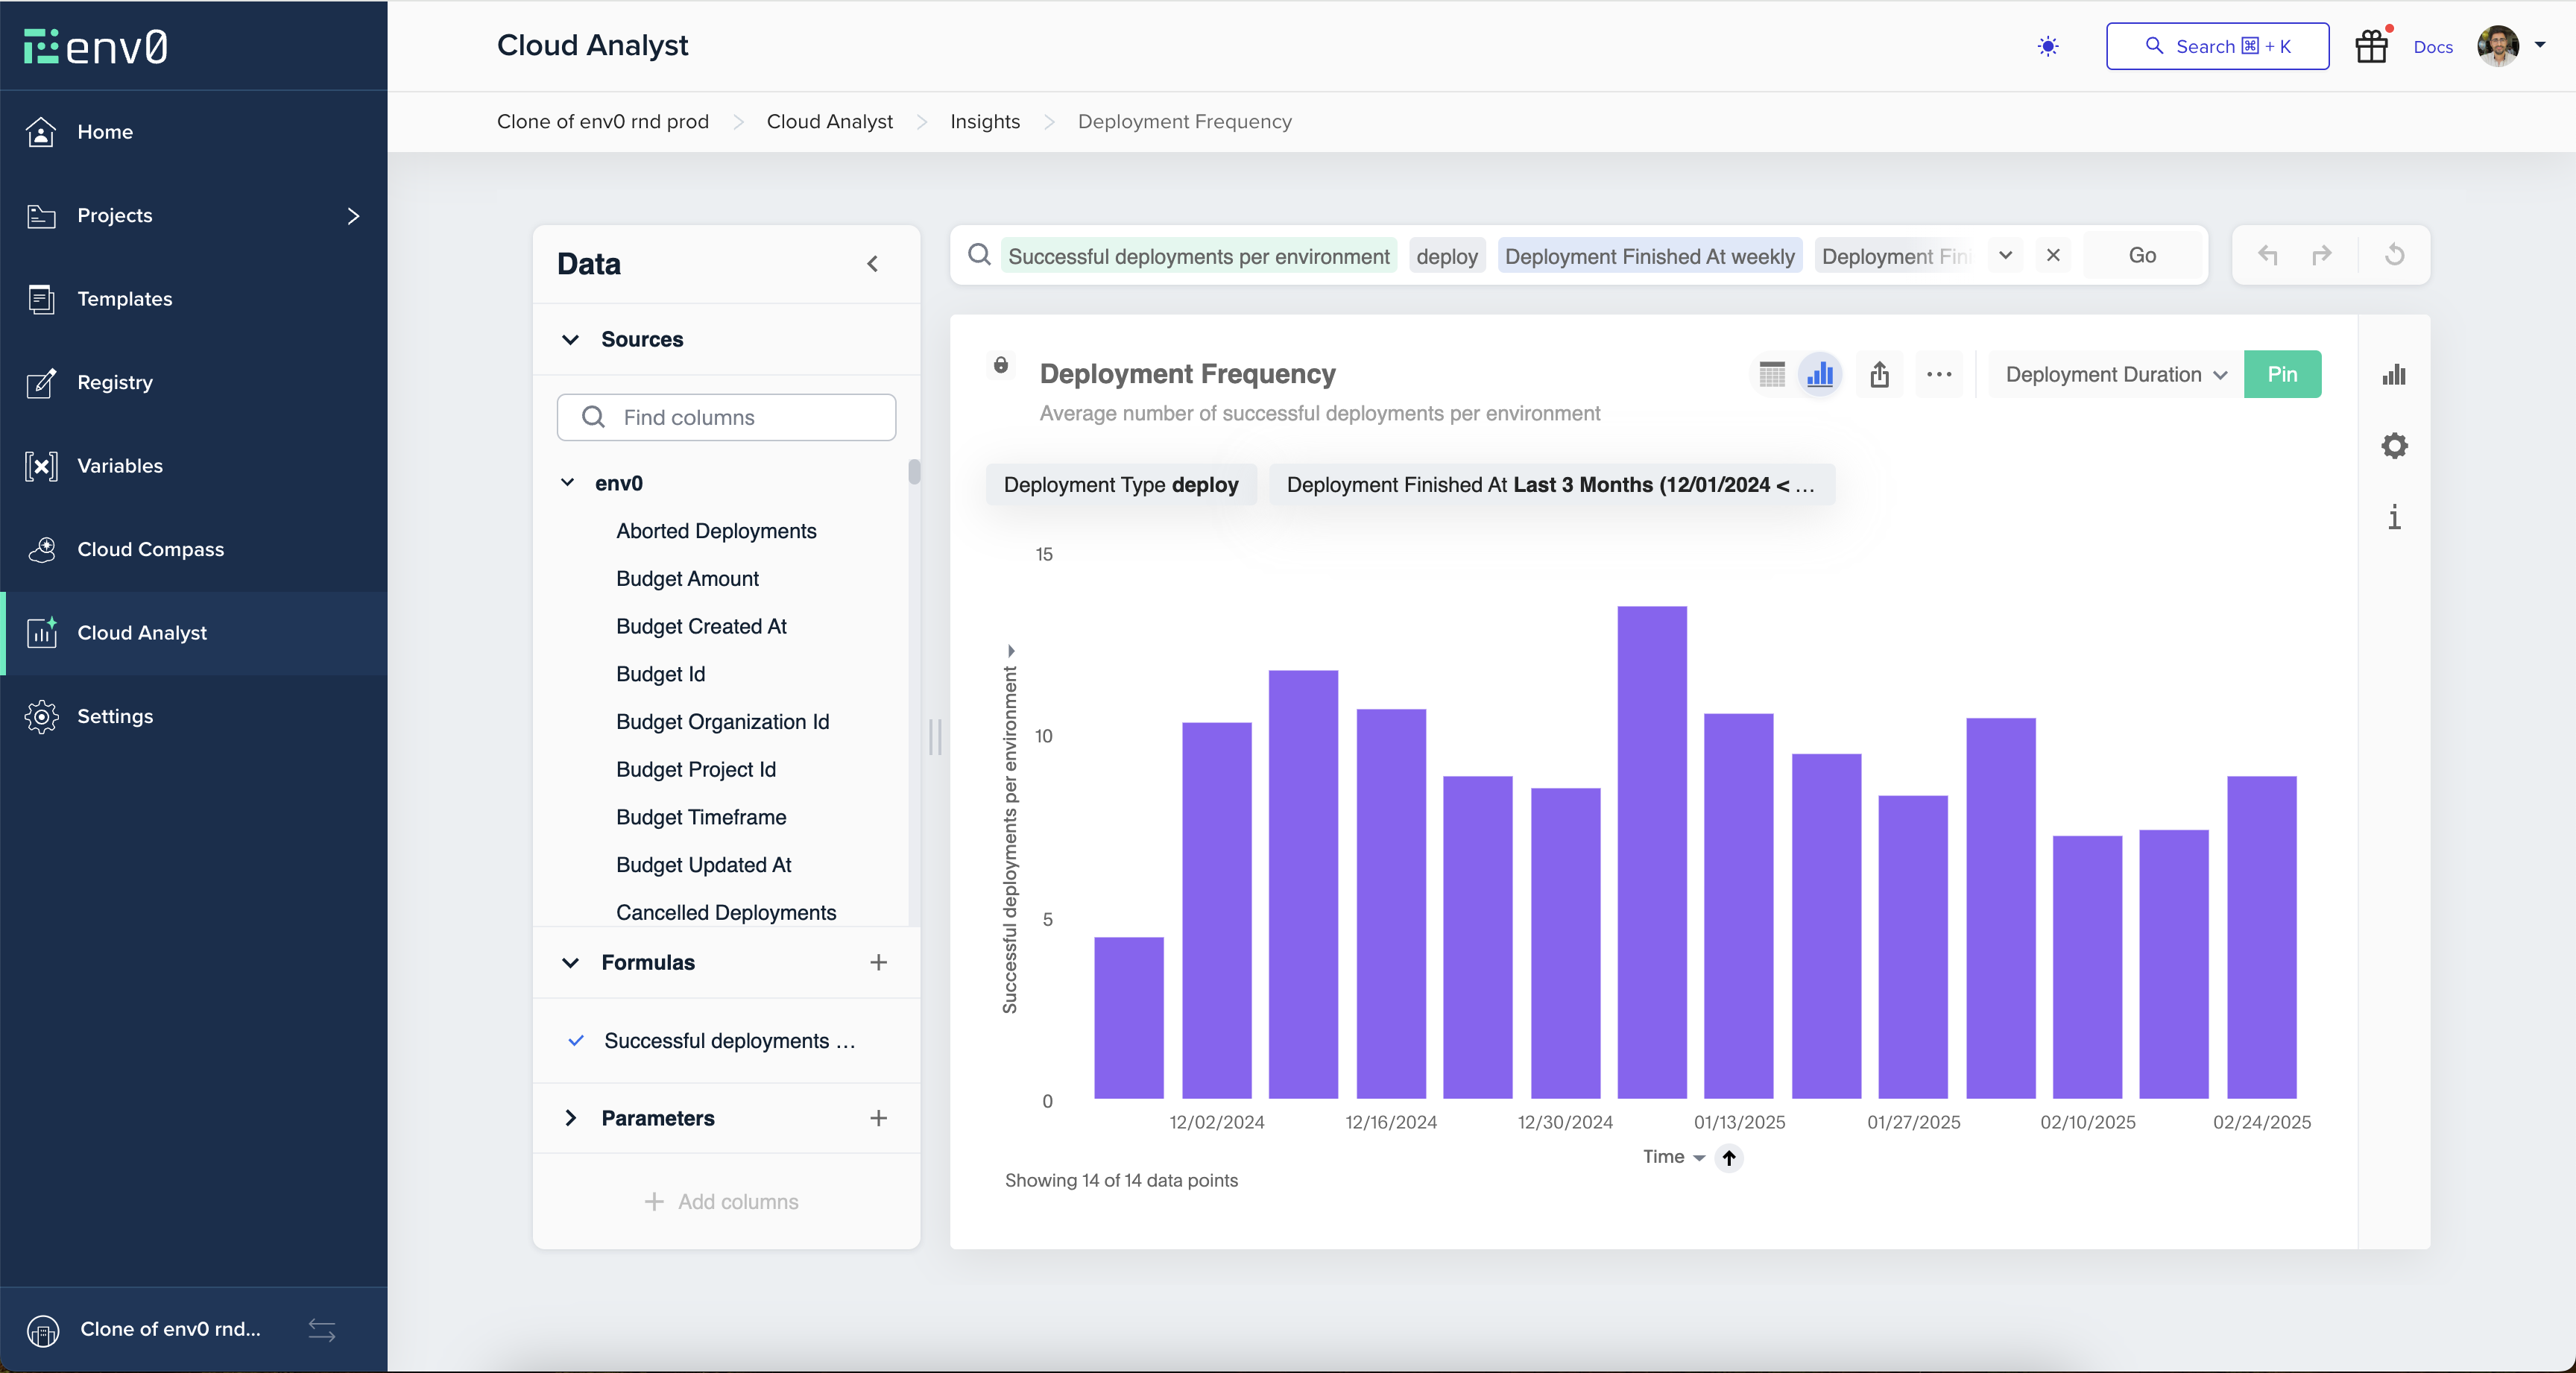Open Cloud Compass in sidebar
Screen dimensions: 2576x1373
point(150,549)
